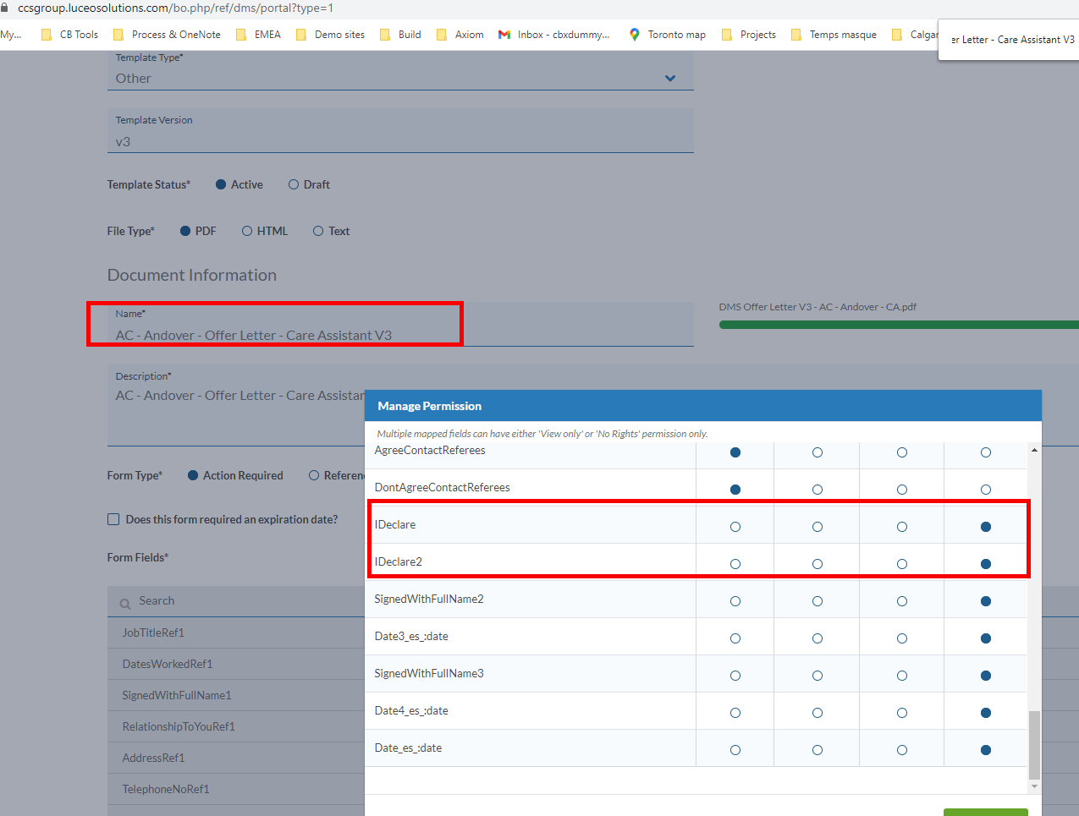The height and width of the screenshot is (816, 1079).
Task: Open the Process & OneNote bookmark folder
Action: point(167,35)
